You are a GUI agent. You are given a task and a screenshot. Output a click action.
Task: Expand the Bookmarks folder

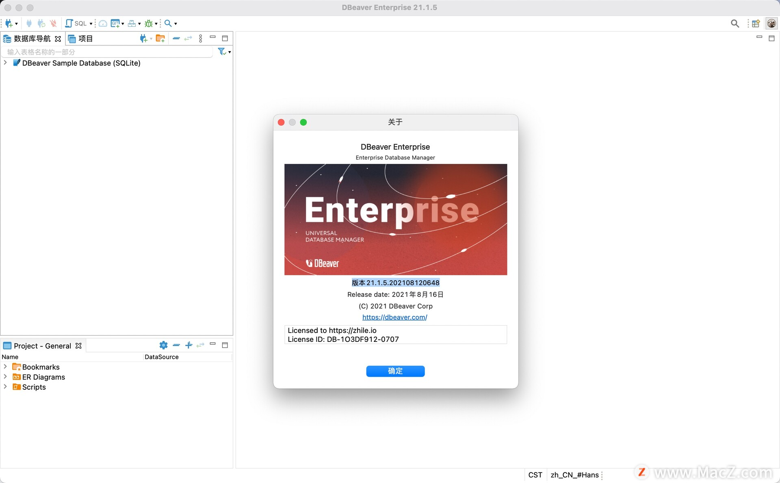pos(5,367)
